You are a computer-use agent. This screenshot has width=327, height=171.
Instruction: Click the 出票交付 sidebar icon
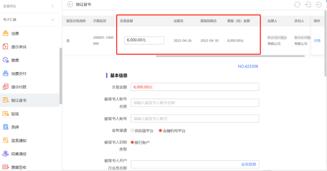(5, 73)
